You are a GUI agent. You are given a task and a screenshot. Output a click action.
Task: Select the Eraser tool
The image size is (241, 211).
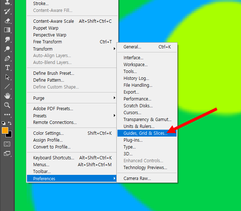click(7, 21)
